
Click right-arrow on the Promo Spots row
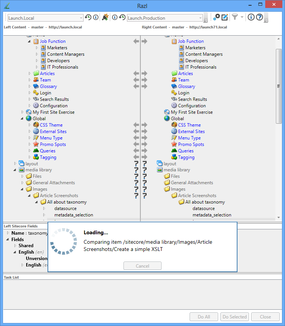click(x=144, y=144)
